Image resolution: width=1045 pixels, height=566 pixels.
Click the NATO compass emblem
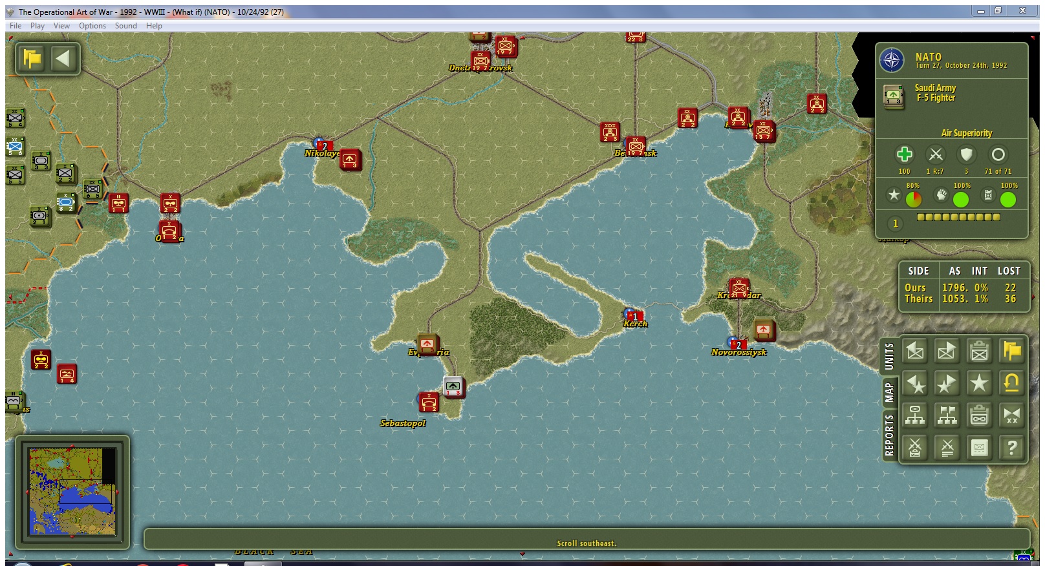click(892, 61)
